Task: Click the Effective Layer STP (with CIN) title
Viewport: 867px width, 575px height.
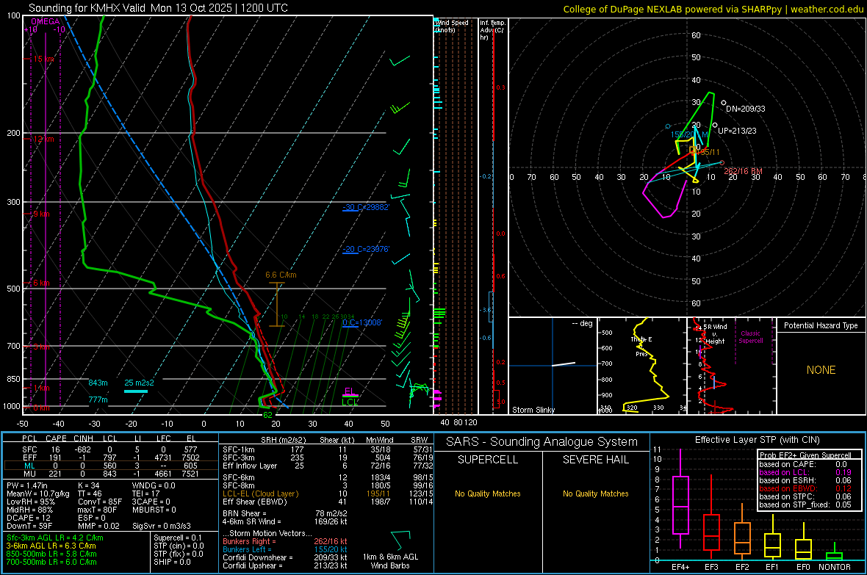Action: click(x=757, y=440)
